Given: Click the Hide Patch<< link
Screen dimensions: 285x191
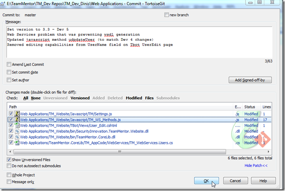Looking at the screenshot, I should 256,165.
